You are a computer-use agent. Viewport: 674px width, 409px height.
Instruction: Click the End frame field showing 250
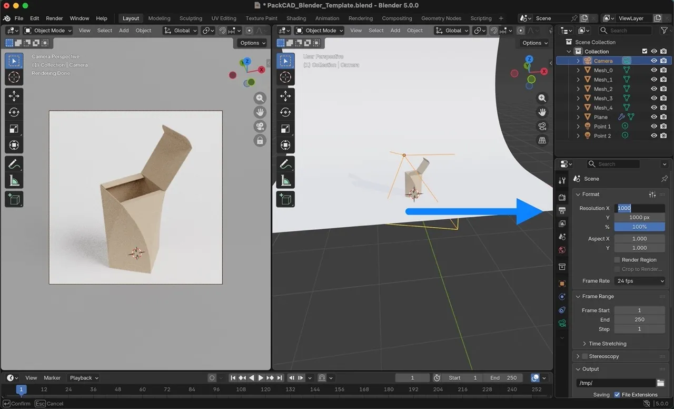[x=639, y=319]
